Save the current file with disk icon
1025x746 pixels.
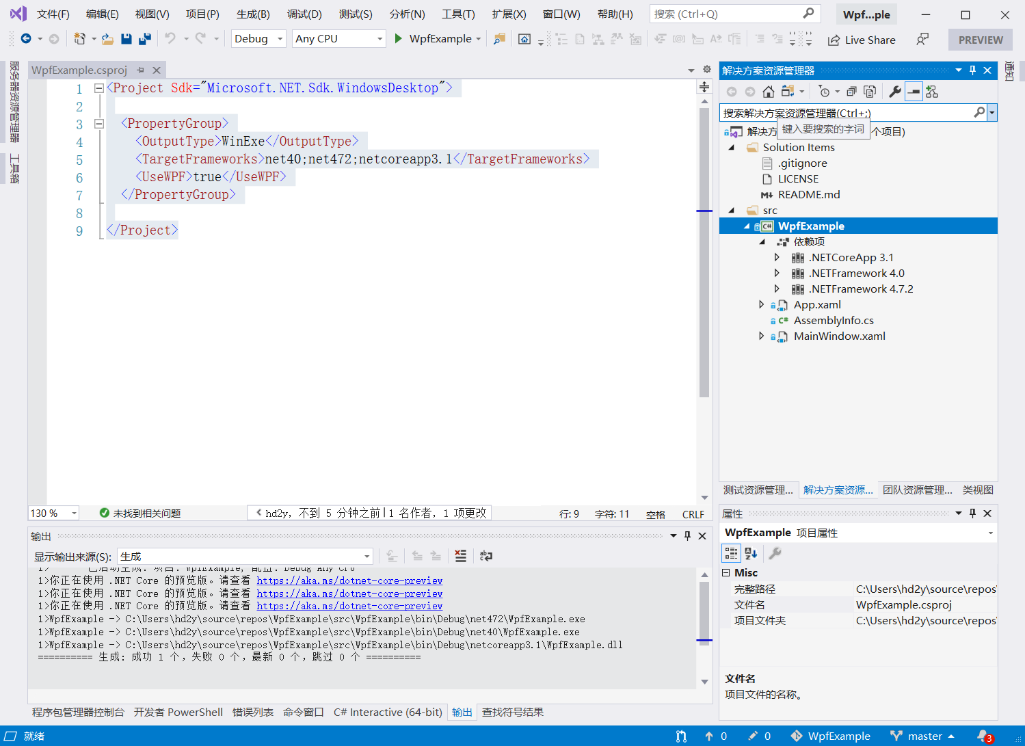coord(126,39)
